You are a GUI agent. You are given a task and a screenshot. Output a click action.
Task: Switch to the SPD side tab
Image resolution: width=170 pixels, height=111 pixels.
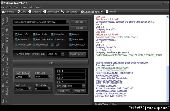click(7, 40)
